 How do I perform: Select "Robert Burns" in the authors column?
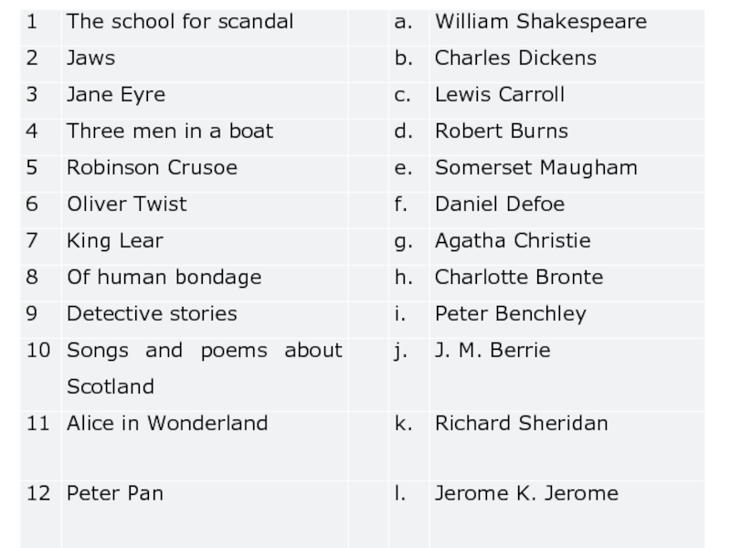(x=502, y=131)
